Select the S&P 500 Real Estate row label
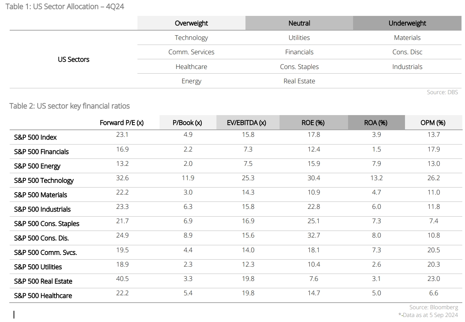 (43, 281)
